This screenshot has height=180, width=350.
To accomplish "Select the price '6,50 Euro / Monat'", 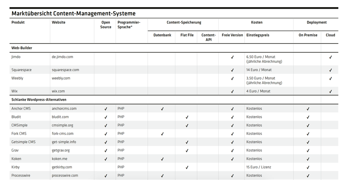I will [261, 57].
